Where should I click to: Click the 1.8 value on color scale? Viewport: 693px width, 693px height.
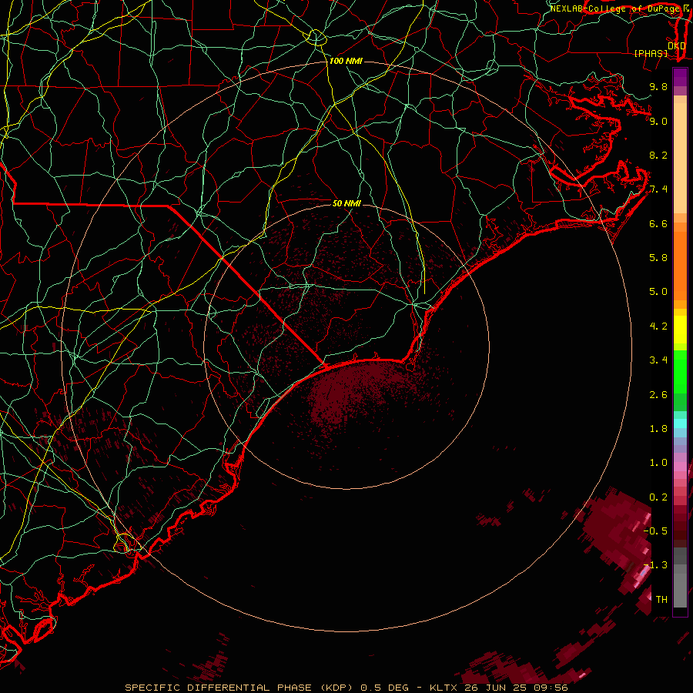[x=658, y=429]
